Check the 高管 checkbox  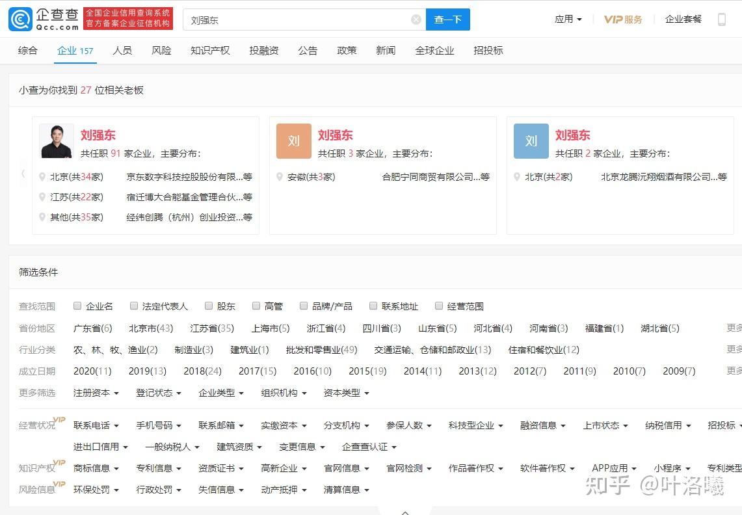pyautogui.click(x=256, y=306)
